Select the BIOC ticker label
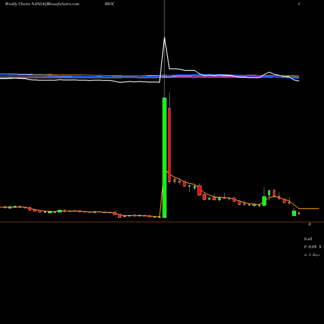The width and height of the screenshot is (324, 324). [110, 4]
